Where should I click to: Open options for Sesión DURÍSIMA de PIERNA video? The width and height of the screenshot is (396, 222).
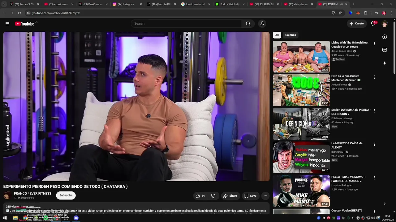point(374,111)
